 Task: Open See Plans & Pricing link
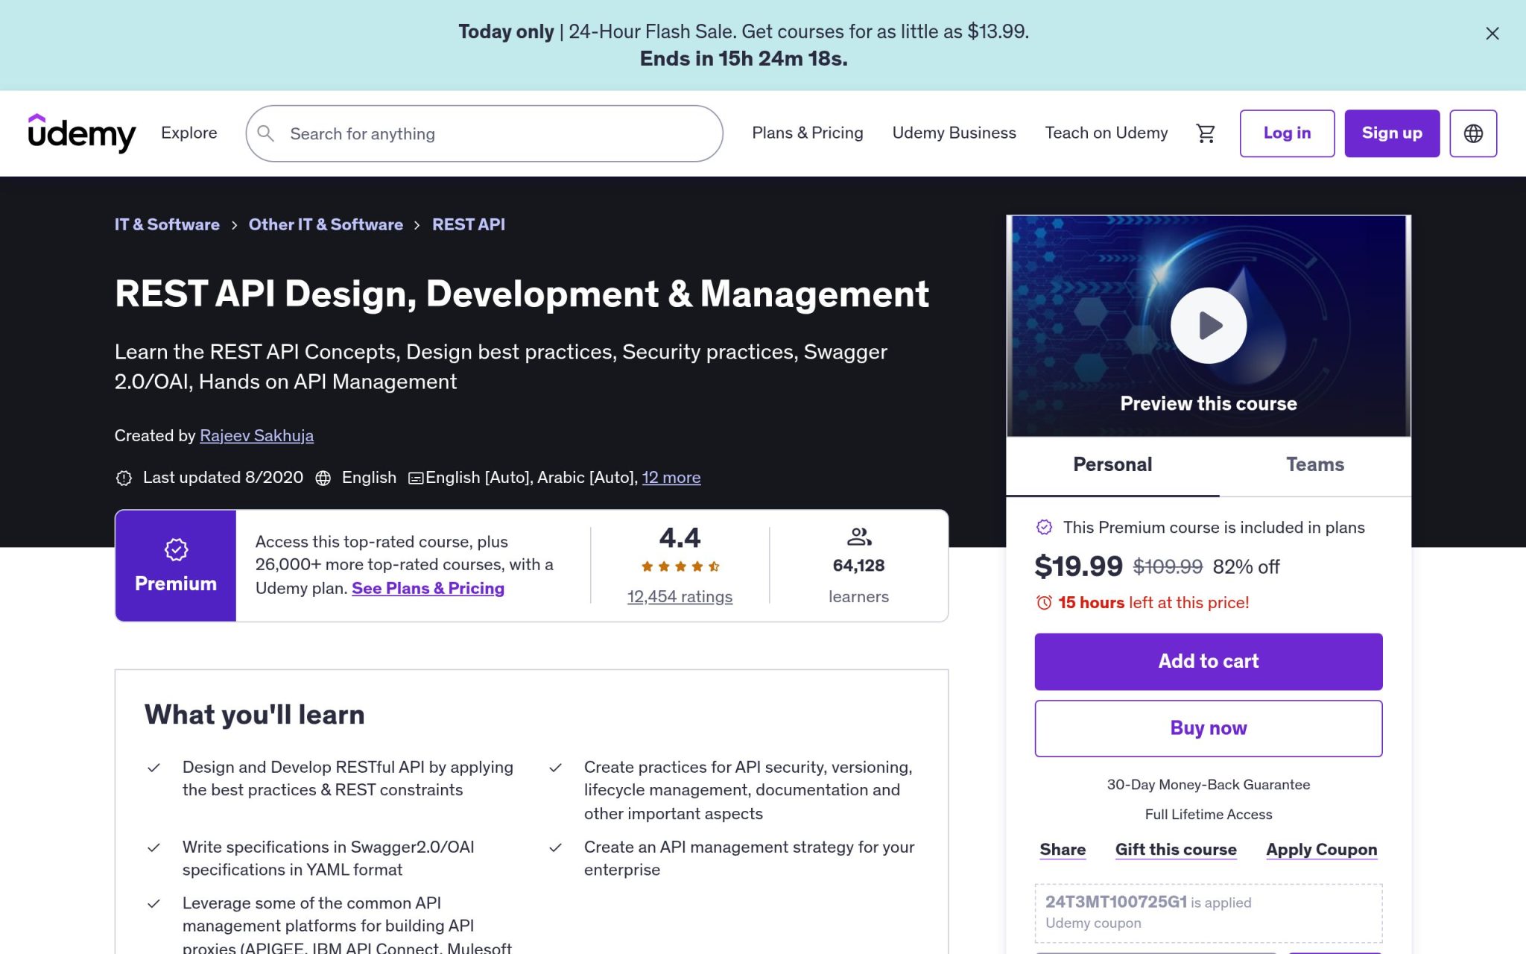[428, 588]
